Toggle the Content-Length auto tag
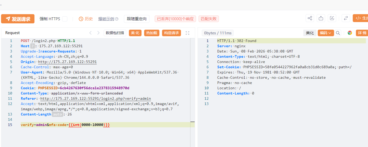The width and height of the screenshot is (368, 147). tap(57, 114)
